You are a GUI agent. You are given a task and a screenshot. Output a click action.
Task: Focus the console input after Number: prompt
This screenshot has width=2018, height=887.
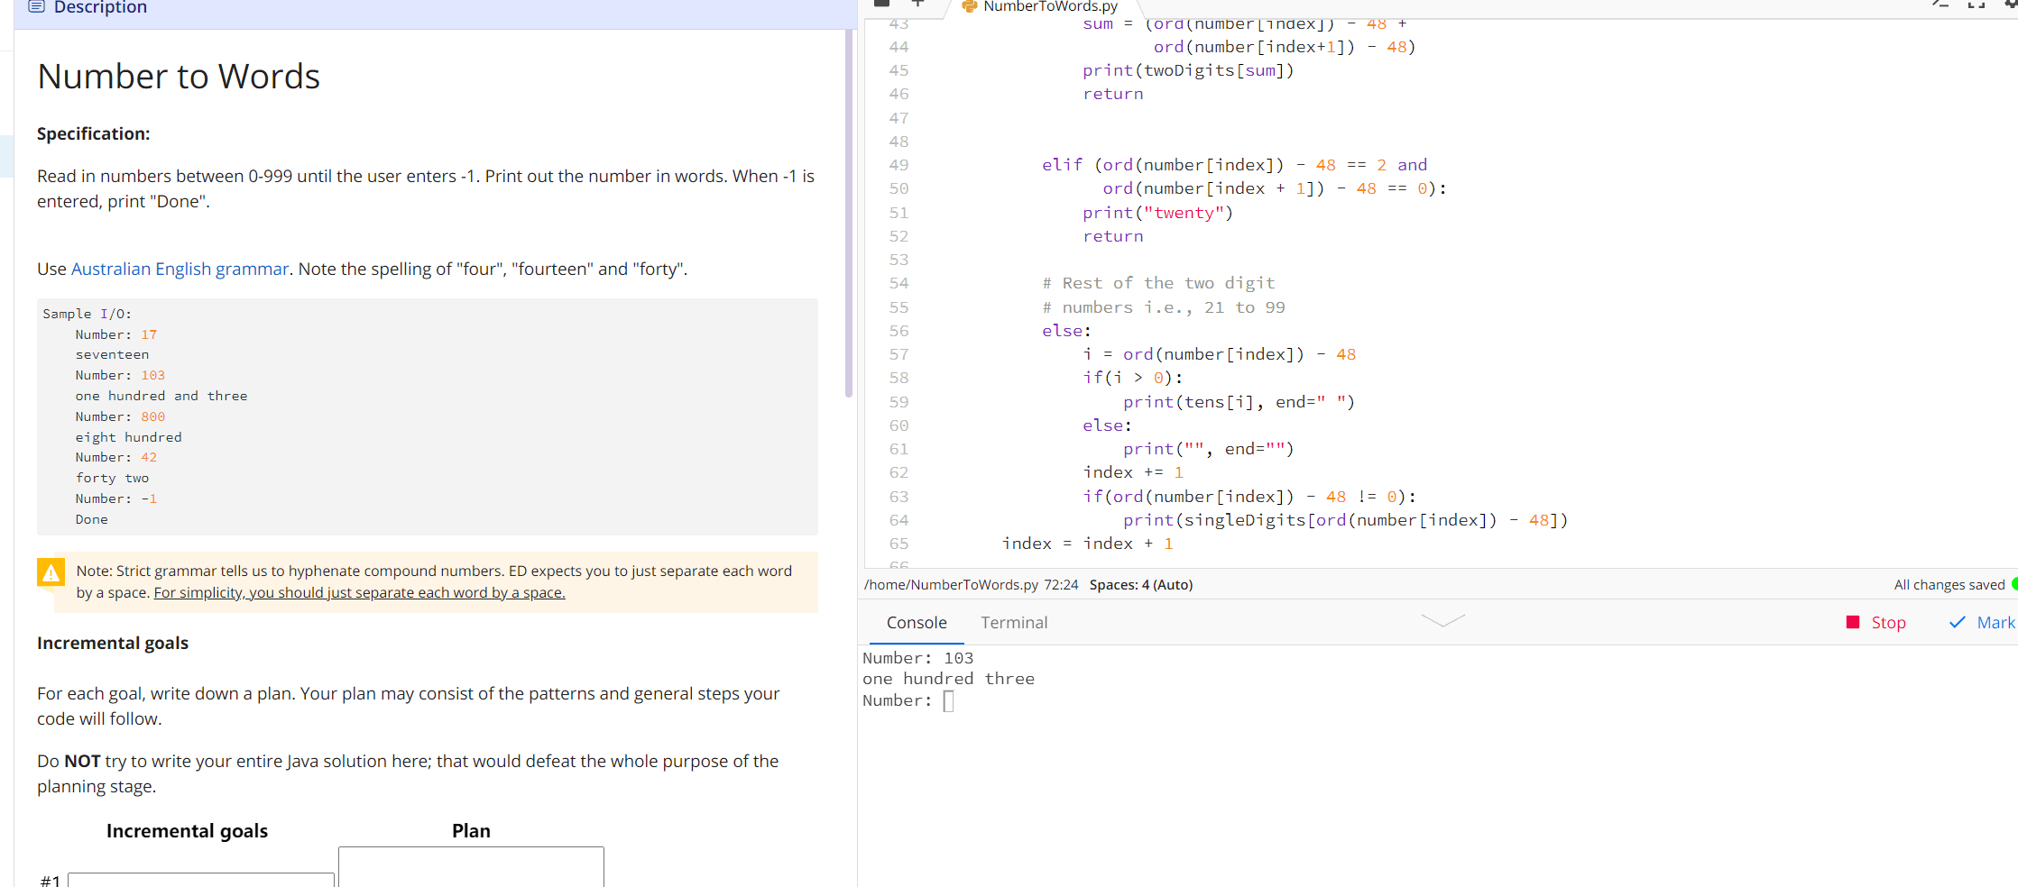pos(948,700)
